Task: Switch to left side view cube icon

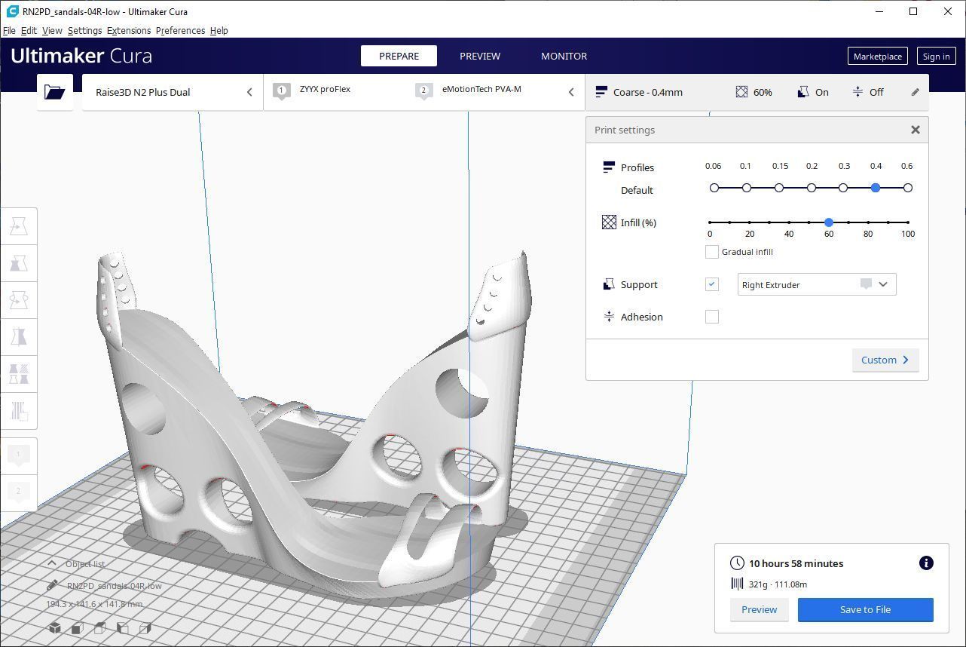Action: (x=122, y=627)
